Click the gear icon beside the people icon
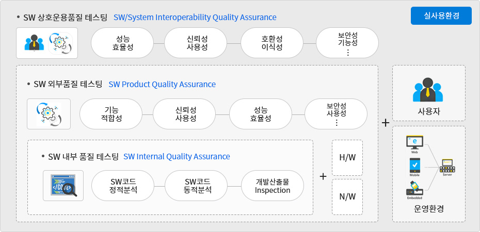This screenshot has width=480, height=232. 60,43
